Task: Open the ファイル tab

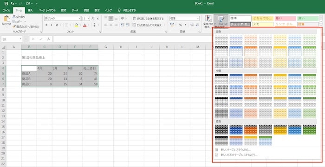Action: [x=6, y=10]
